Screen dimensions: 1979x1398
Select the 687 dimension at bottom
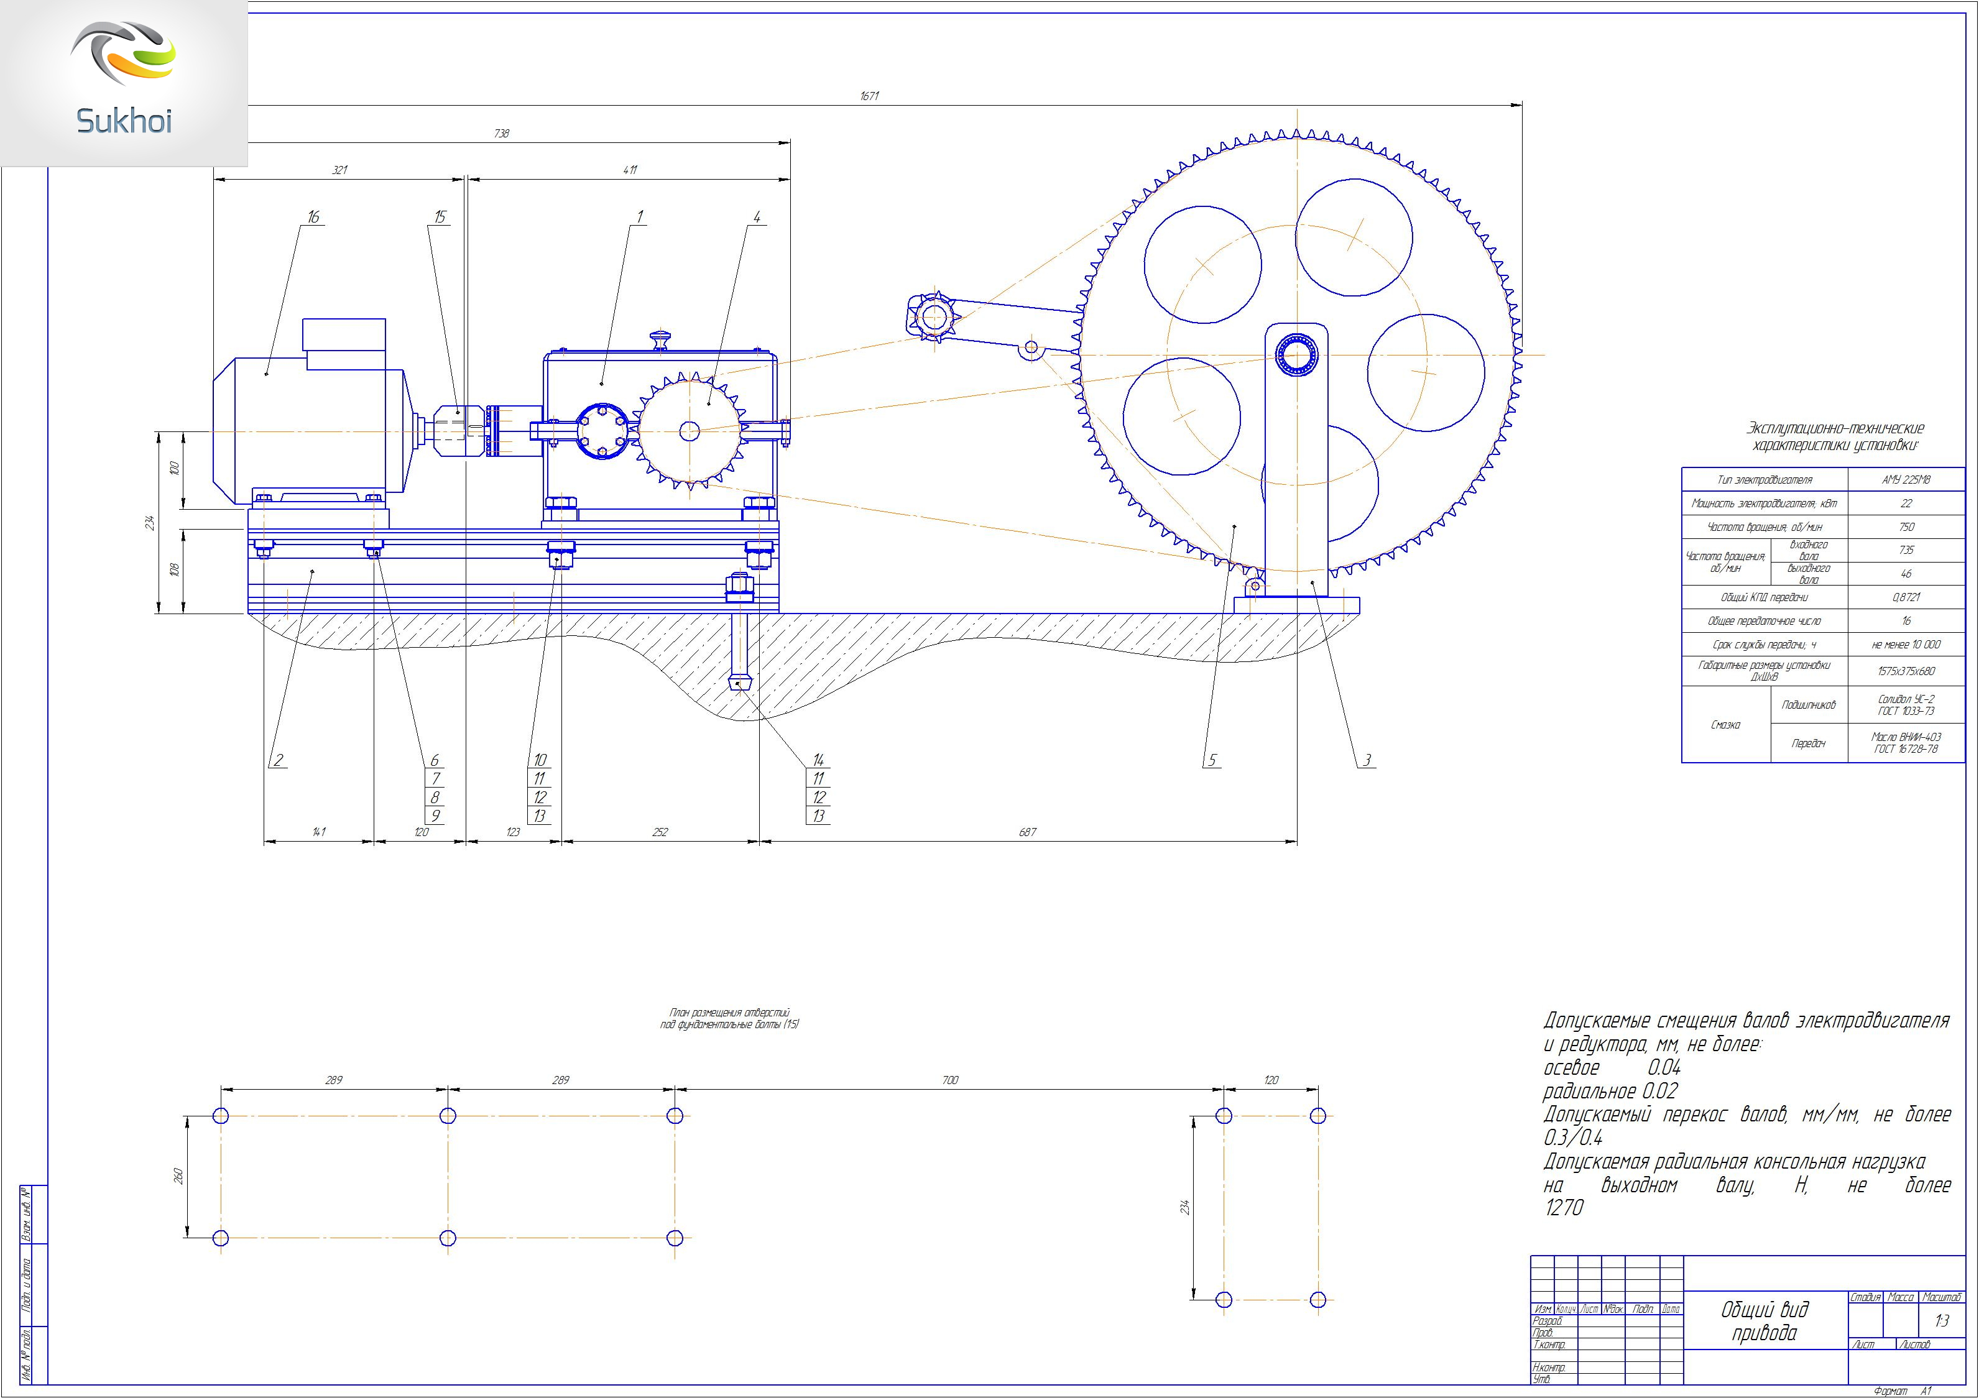coord(1027,832)
